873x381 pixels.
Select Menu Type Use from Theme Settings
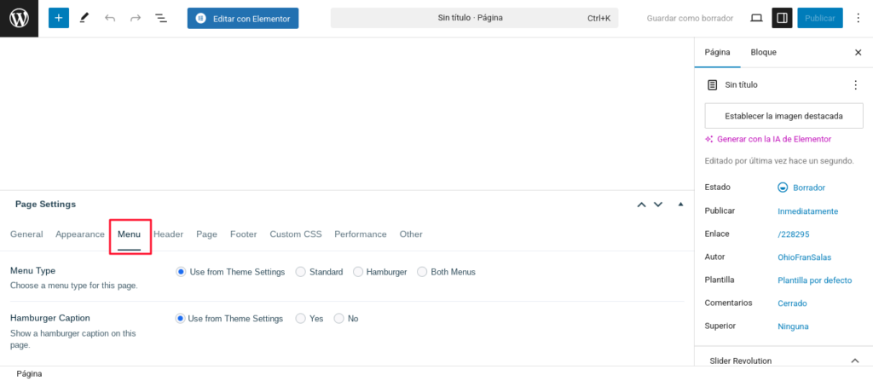181,272
